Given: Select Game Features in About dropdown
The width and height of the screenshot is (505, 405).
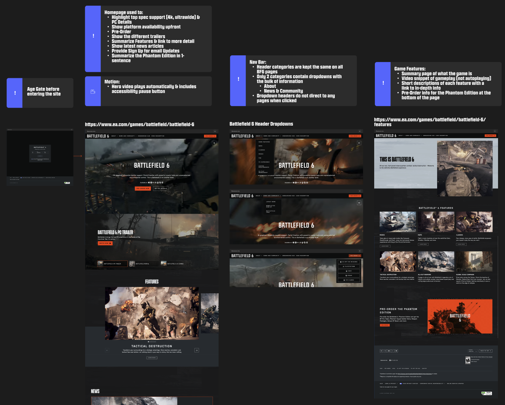Looking at the screenshot, I should [264, 142].
